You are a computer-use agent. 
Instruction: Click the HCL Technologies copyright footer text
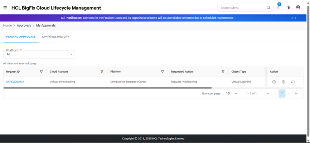click(153, 138)
